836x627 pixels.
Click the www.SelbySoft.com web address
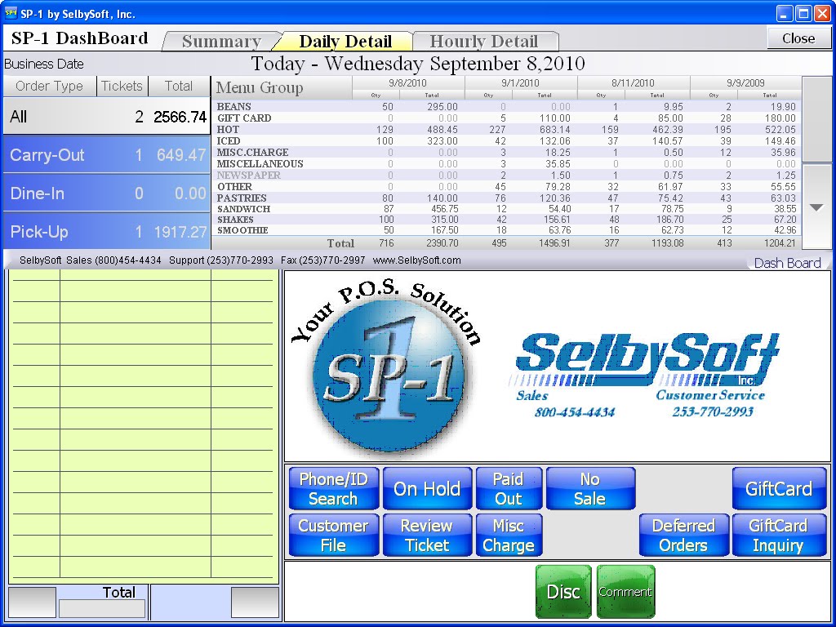(416, 260)
